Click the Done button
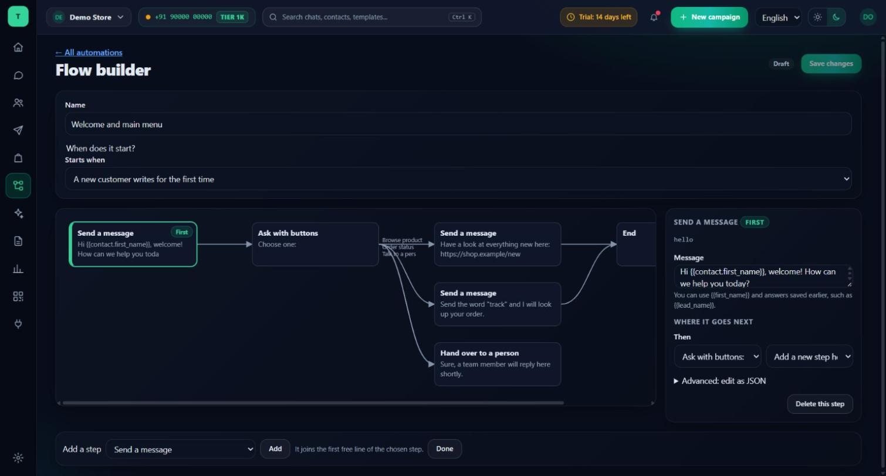Image resolution: width=886 pixels, height=476 pixels. pyautogui.click(x=445, y=448)
